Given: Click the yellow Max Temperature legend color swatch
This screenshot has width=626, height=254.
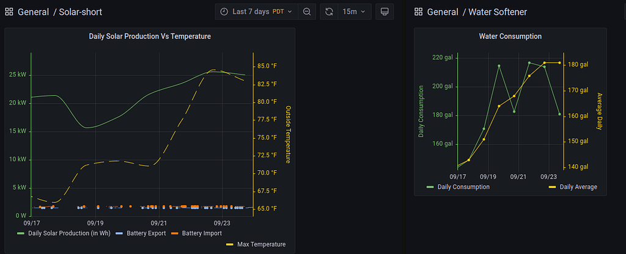Looking at the screenshot, I should point(230,244).
